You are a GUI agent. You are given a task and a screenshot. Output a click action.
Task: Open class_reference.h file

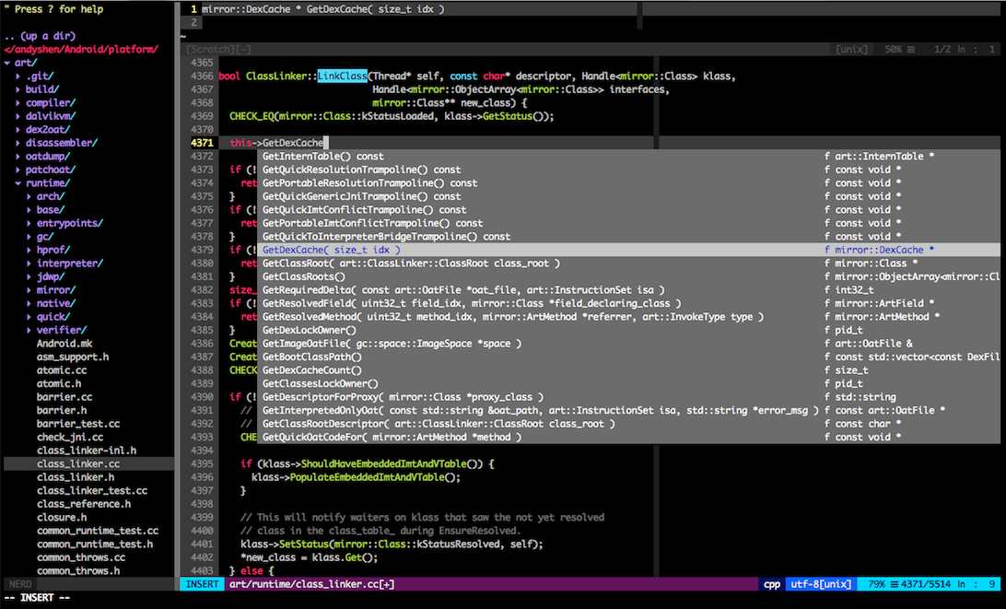coord(84,504)
